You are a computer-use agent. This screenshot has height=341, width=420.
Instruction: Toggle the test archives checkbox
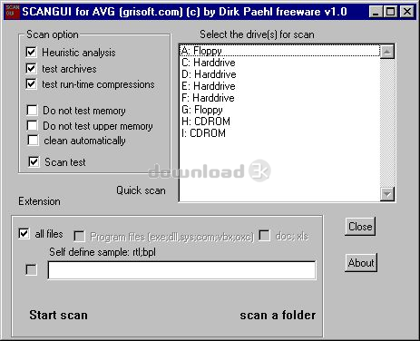(31, 68)
